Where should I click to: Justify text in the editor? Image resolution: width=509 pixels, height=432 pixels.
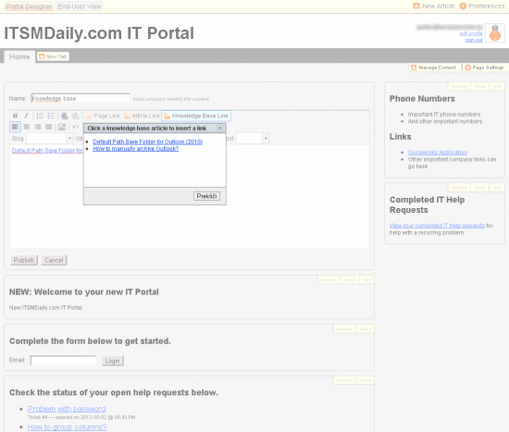point(49,127)
